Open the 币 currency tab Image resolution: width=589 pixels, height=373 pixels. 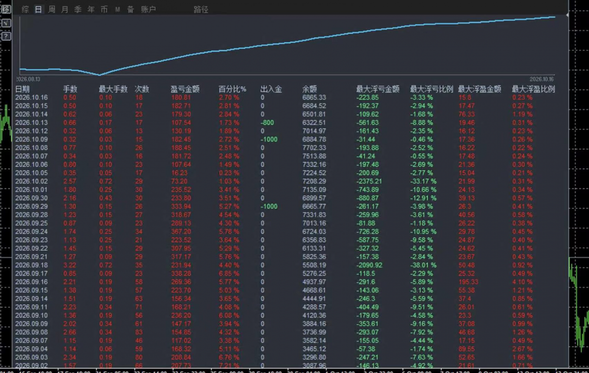click(x=104, y=9)
